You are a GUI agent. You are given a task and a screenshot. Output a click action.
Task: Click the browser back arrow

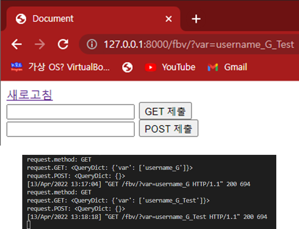tap(17, 44)
